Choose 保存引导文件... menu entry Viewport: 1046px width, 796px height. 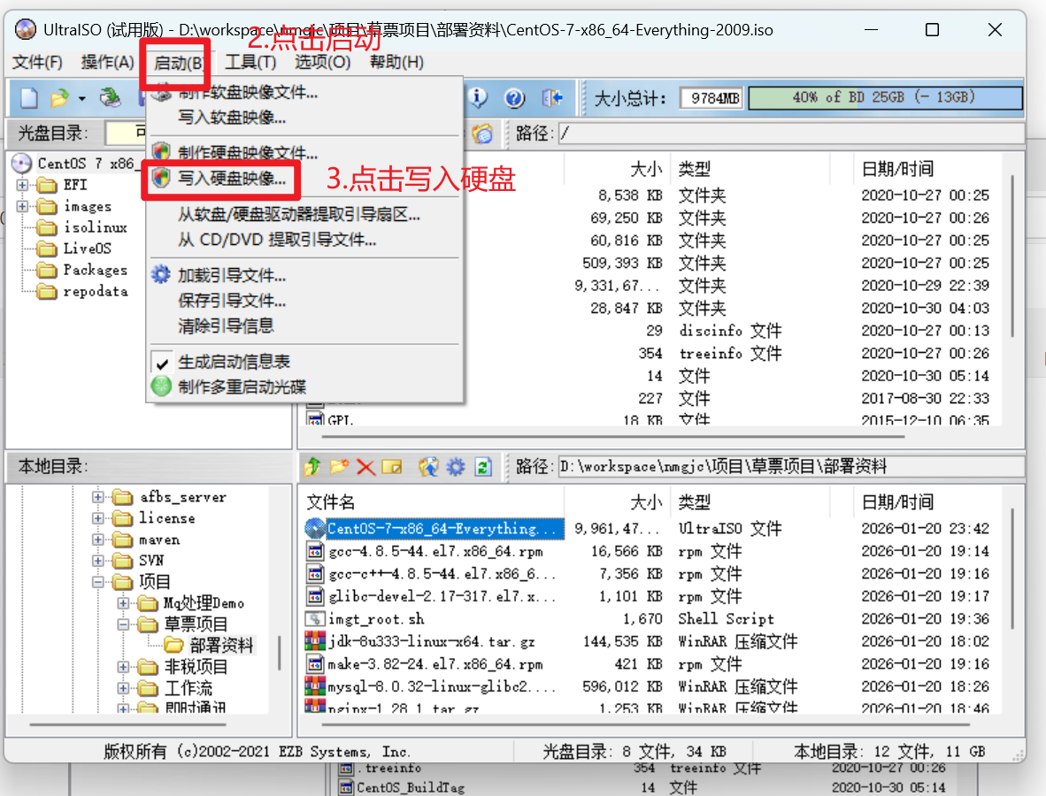click(304, 301)
